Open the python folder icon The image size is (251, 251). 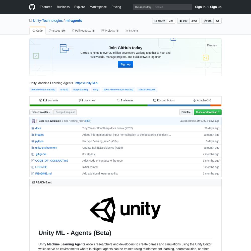tap(33, 141)
